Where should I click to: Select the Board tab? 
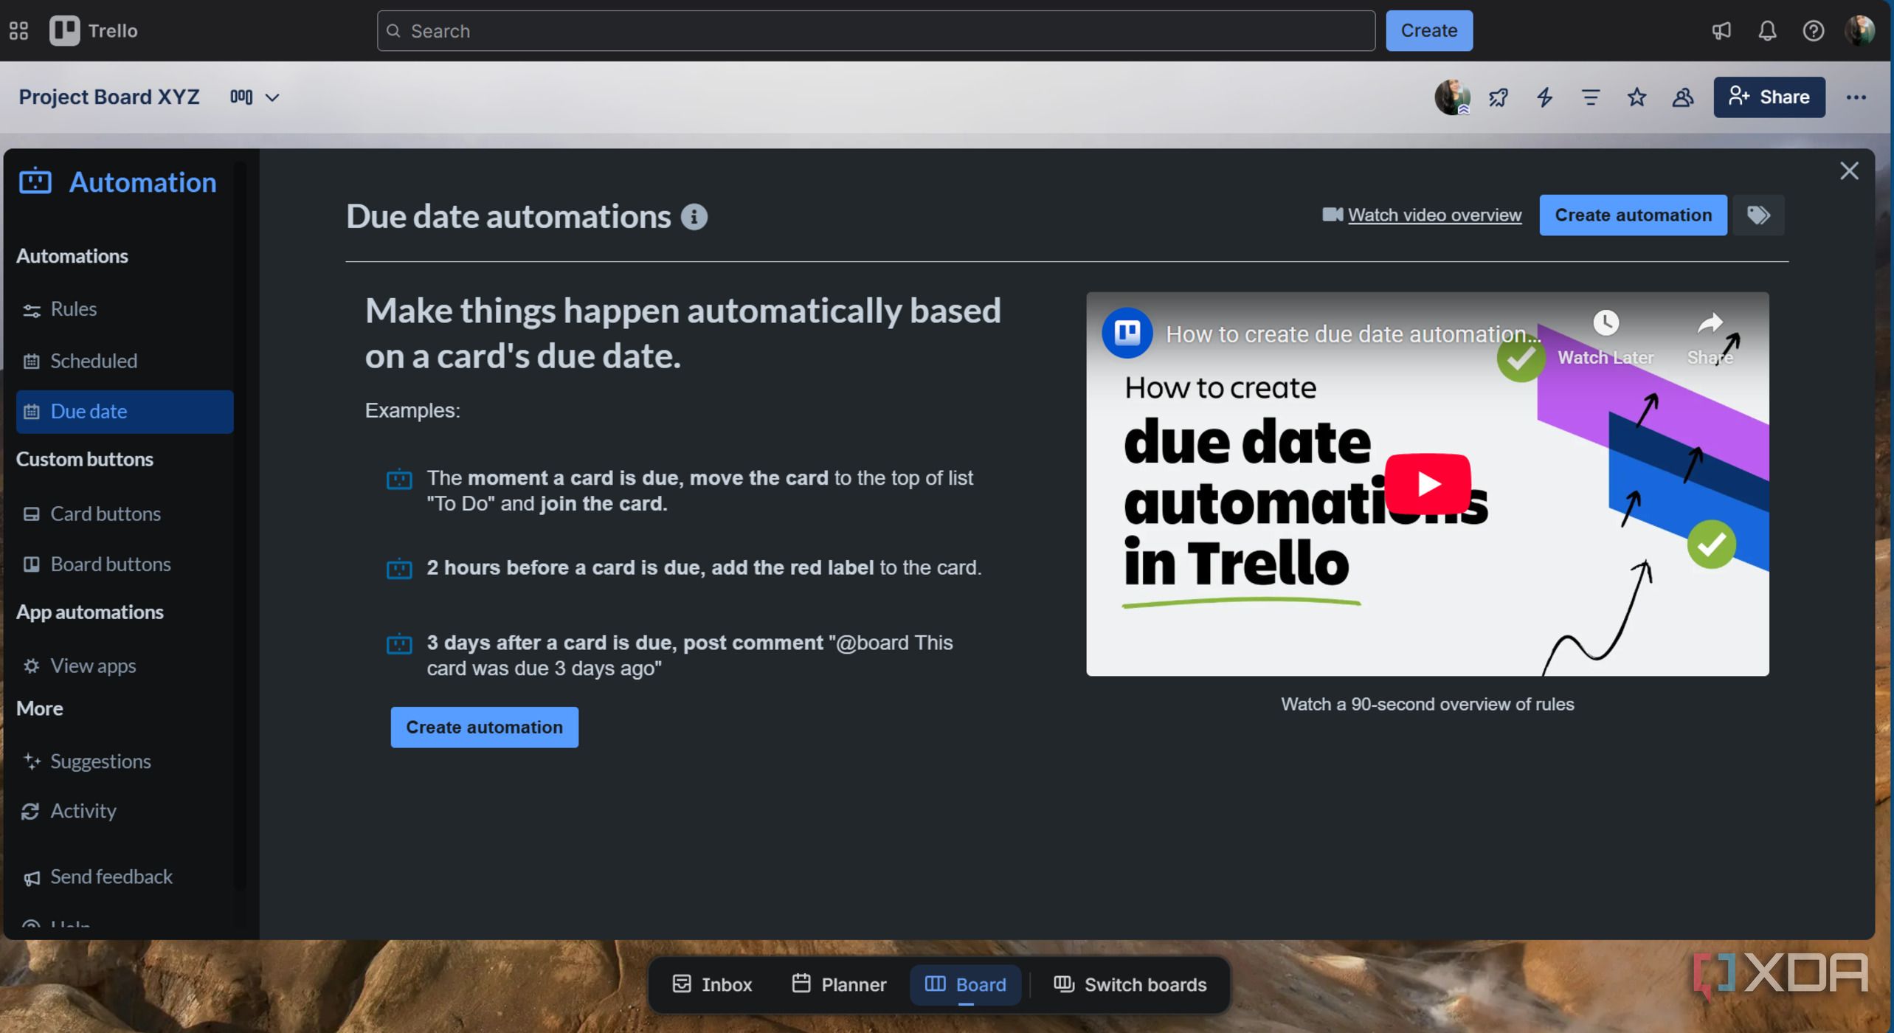pyautogui.click(x=965, y=984)
